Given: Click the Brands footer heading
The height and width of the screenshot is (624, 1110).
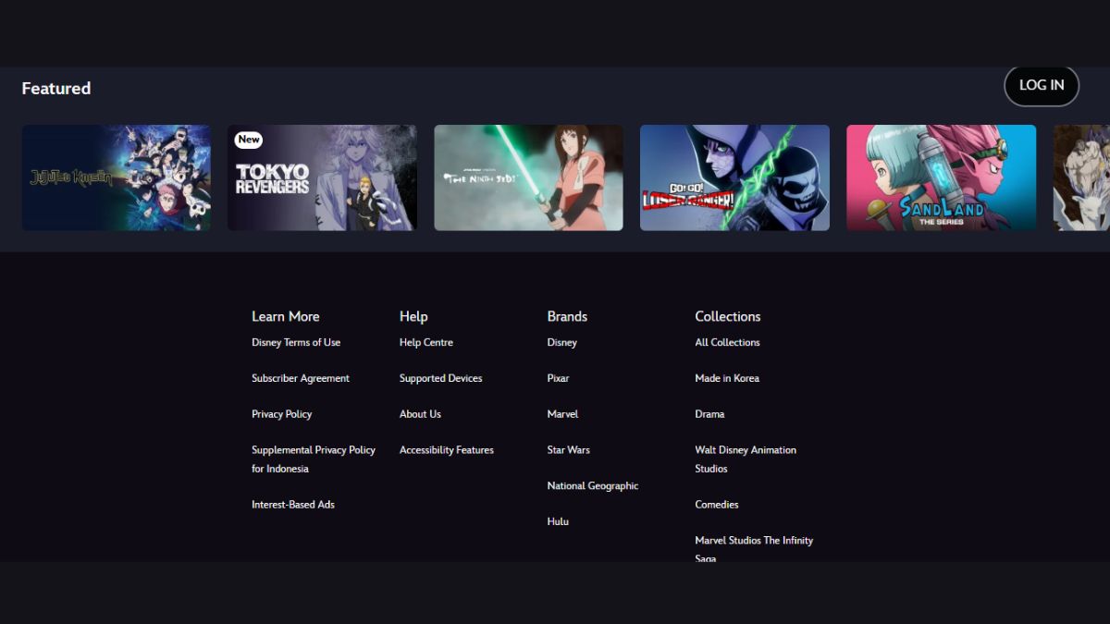Looking at the screenshot, I should [x=567, y=316].
